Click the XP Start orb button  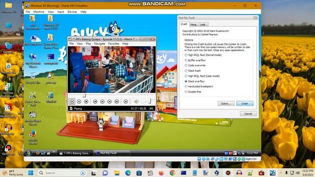click(x=29, y=153)
